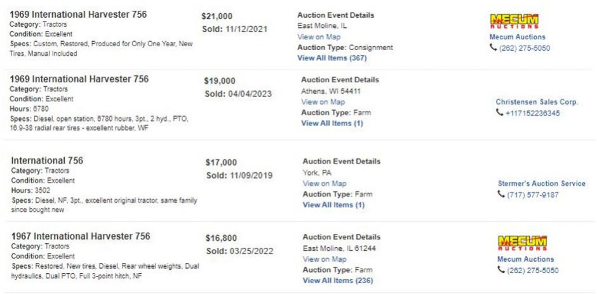Open View on Map for Athens, WI 54411

pyautogui.click(x=323, y=102)
